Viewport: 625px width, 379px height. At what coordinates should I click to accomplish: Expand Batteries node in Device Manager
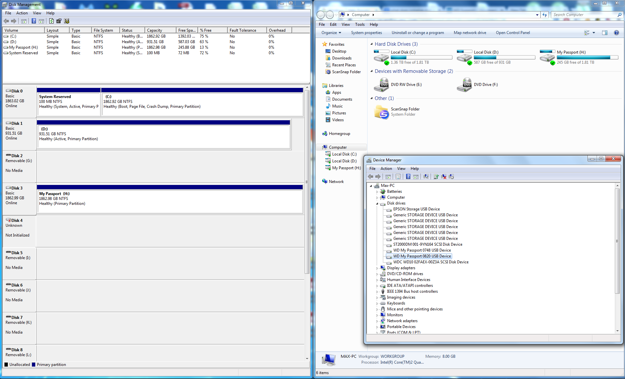377,192
